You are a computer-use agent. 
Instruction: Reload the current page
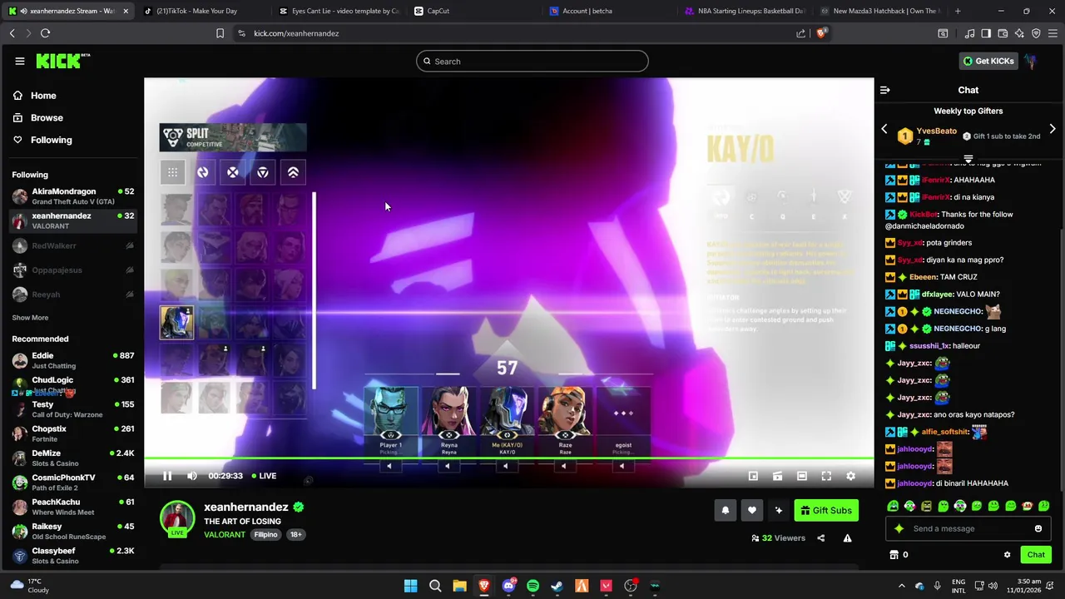[45, 33]
